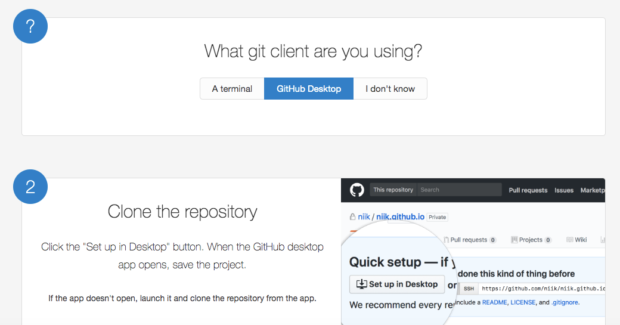Click the pull requests count badge 0
Viewport: 620px width, 325px height.
coord(492,240)
